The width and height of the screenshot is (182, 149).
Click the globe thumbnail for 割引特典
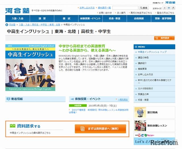click(x=140, y=112)
